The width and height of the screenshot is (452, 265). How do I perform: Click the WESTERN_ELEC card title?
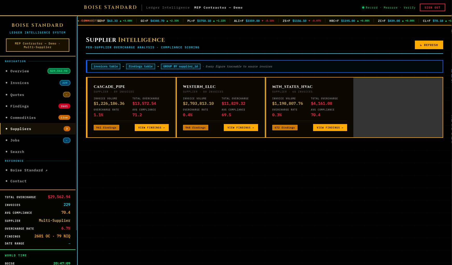point(199,87)
